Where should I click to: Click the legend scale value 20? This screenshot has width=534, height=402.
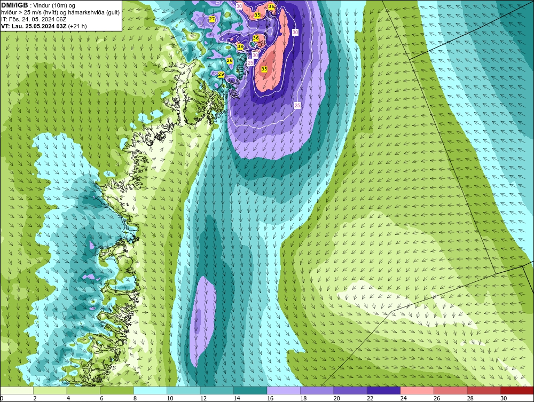tap(337, 398)
